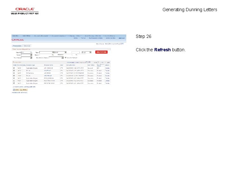Click the Run Status column header
This screenshot has width=229, height=172.
91,65
